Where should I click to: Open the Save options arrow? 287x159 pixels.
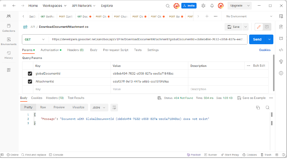click(x=245, y=27)
